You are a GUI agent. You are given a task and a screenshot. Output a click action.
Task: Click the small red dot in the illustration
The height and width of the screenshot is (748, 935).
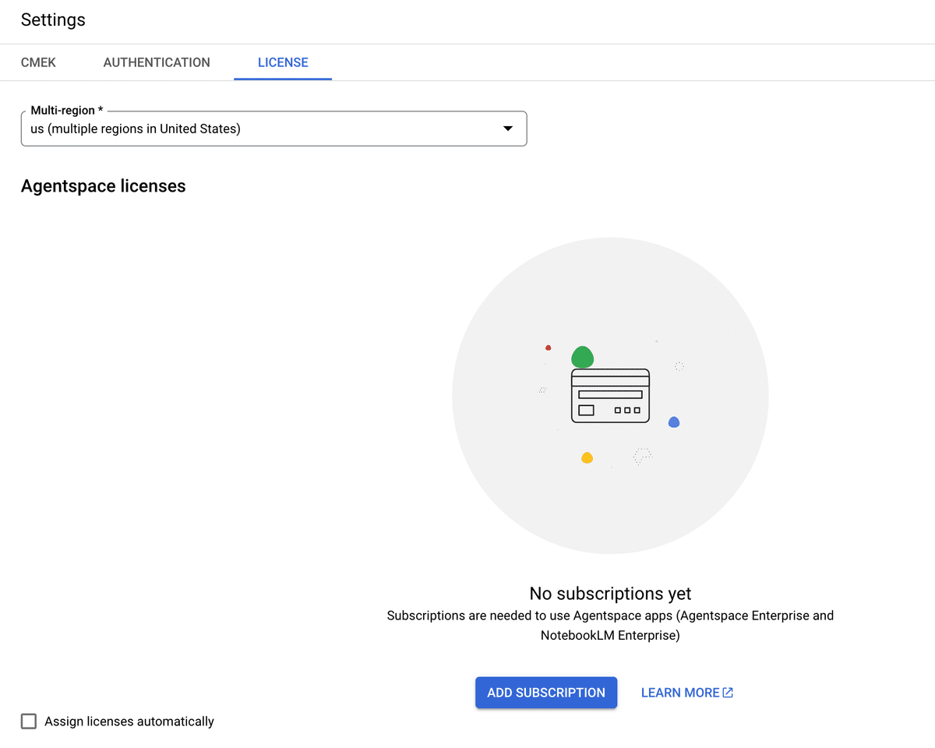pos(549,348)
